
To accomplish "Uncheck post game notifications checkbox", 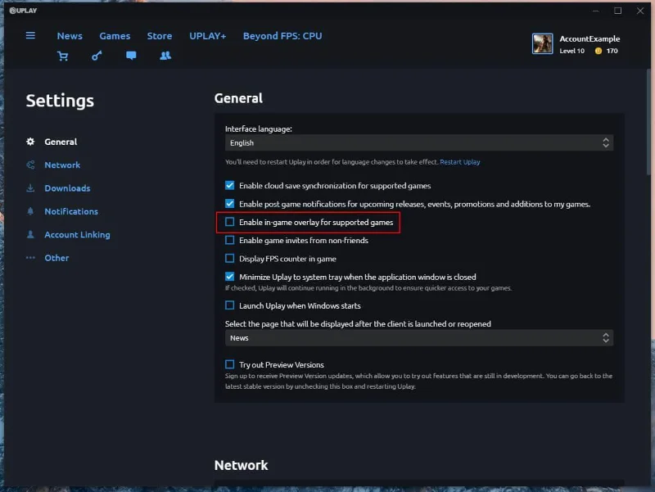I will pos(230,204).
